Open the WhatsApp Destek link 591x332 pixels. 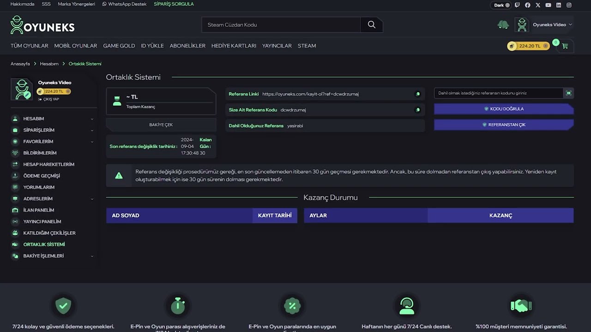[x=124, y=4]
